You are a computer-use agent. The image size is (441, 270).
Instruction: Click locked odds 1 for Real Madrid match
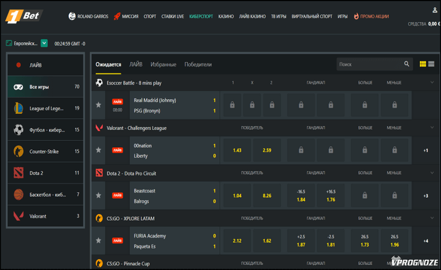point(232,105)
